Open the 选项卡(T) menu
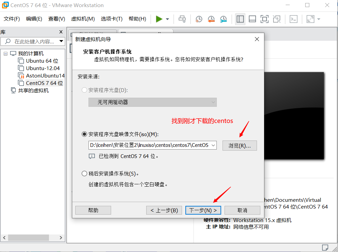Screen dimensions: 338x252 tap(111, 19)
